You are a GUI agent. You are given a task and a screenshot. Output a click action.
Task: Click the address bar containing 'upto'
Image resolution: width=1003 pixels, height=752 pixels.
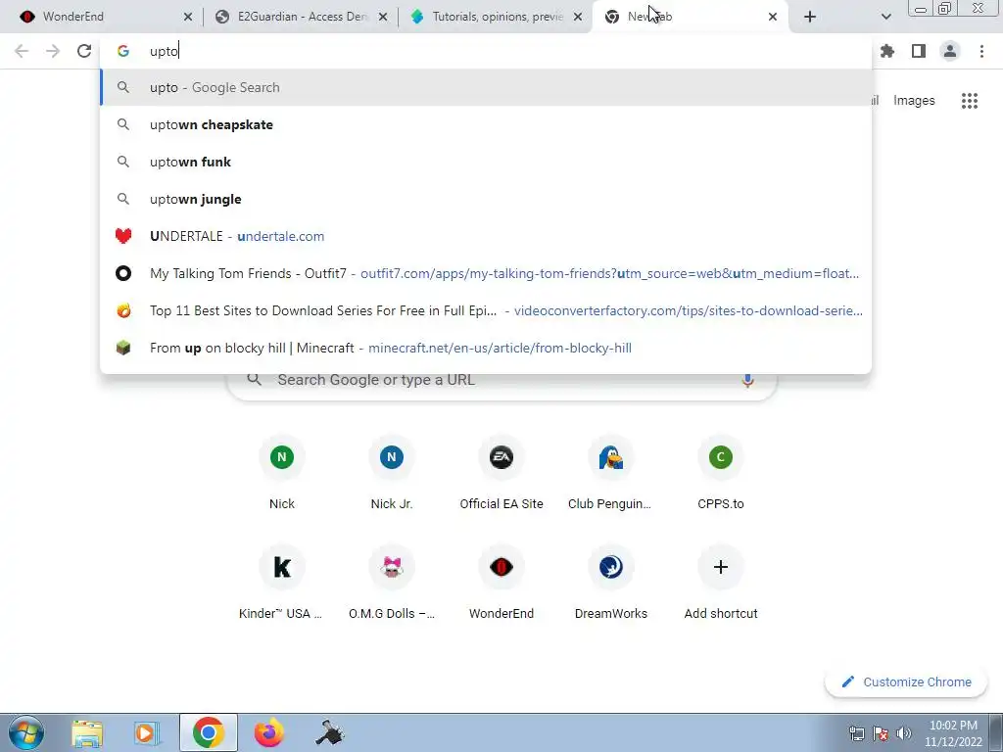coord(486,51)
